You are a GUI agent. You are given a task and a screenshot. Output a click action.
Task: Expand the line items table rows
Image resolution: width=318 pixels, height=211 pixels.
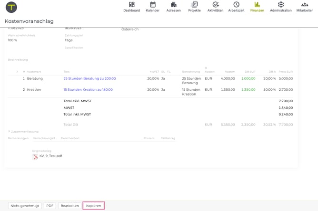click(17, 72)
